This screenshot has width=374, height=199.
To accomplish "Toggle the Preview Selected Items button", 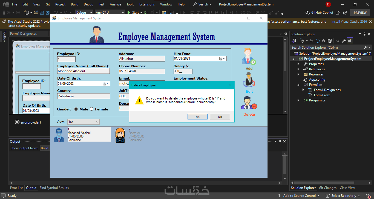I will tap(350, 41).
